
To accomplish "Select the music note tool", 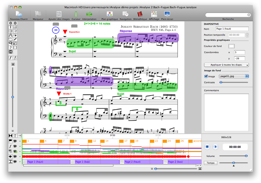I will pyautogui.click(x=10, y=47).
